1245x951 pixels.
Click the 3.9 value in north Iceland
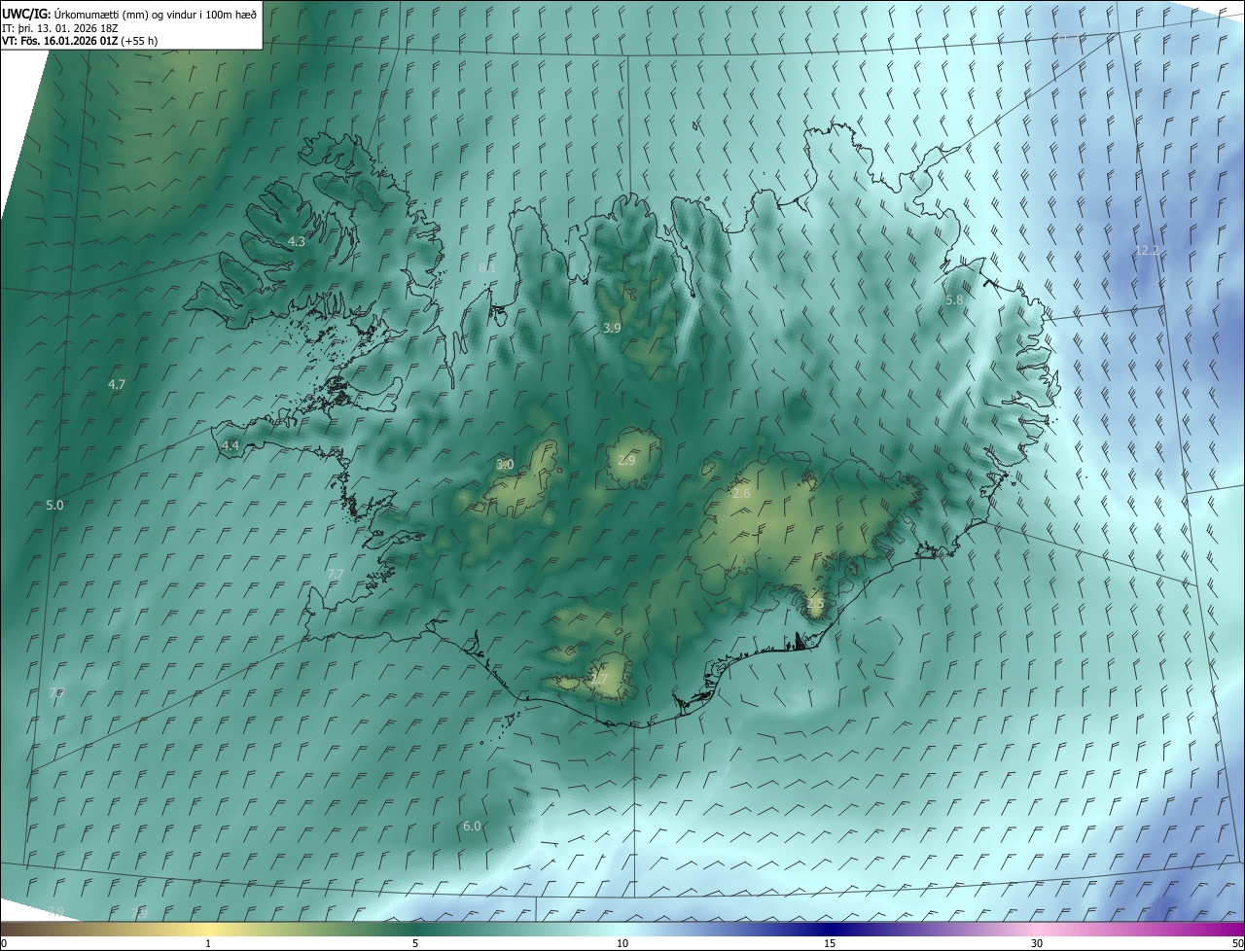coord(612,329)
